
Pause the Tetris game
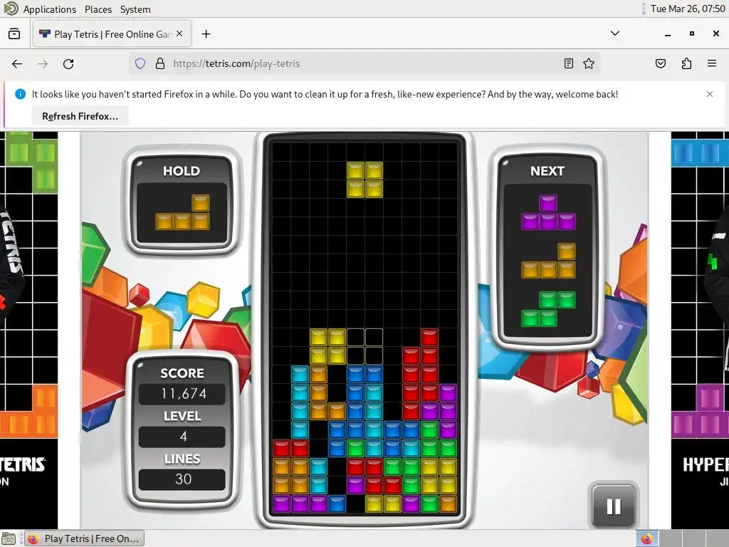tap(614, 506)
